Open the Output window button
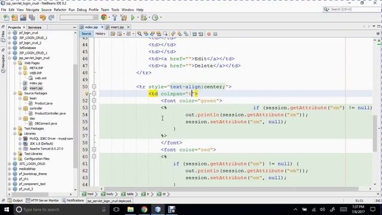 [15, 201]
